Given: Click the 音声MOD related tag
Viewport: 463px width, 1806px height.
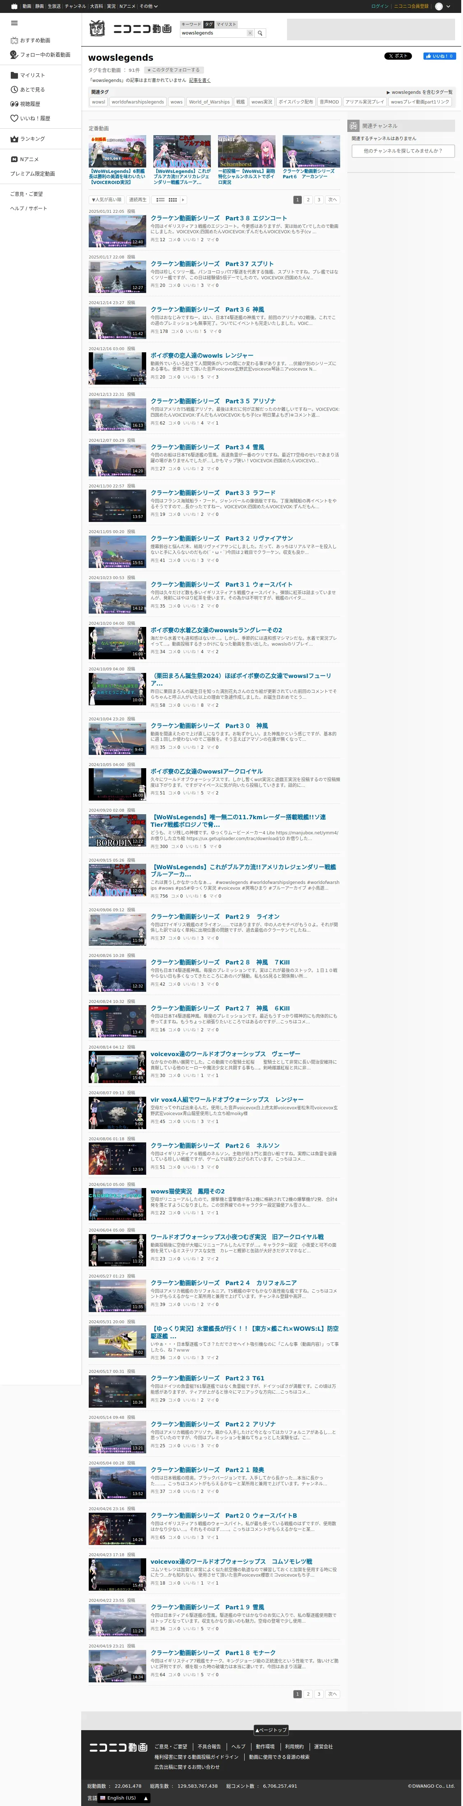Looking at the screenshot, I should [x=329, y=102].
